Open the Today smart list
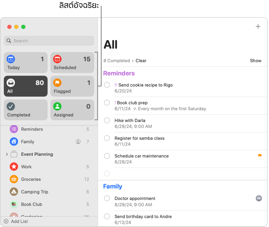The width and height of the screenshot is (269, 227). 26,63
